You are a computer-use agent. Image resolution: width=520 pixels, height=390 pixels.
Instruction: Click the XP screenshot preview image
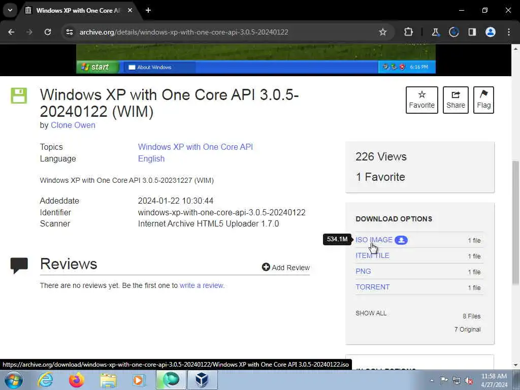click(256, 59)
